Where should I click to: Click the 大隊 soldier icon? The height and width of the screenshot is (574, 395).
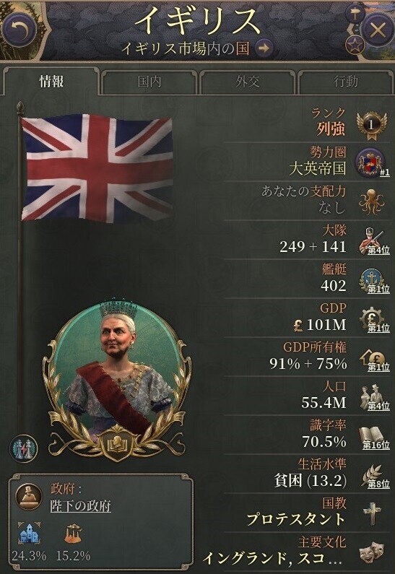[x=371, y=240]
